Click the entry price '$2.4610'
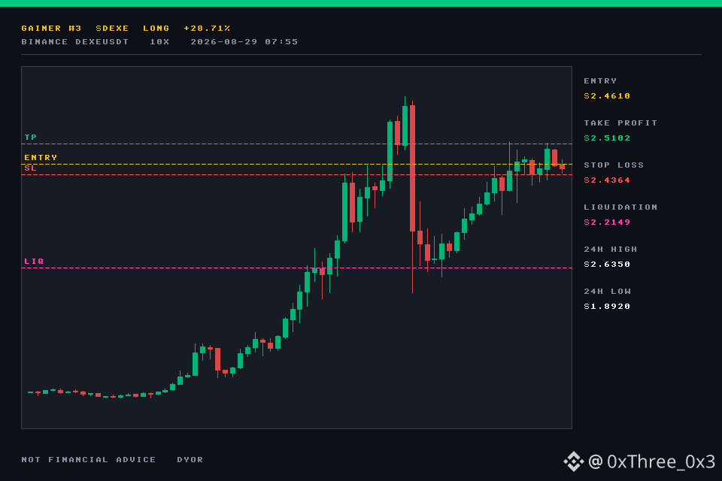Image resolution: width=722 pixels, height=481 pixels. click(x=607, y=96)
